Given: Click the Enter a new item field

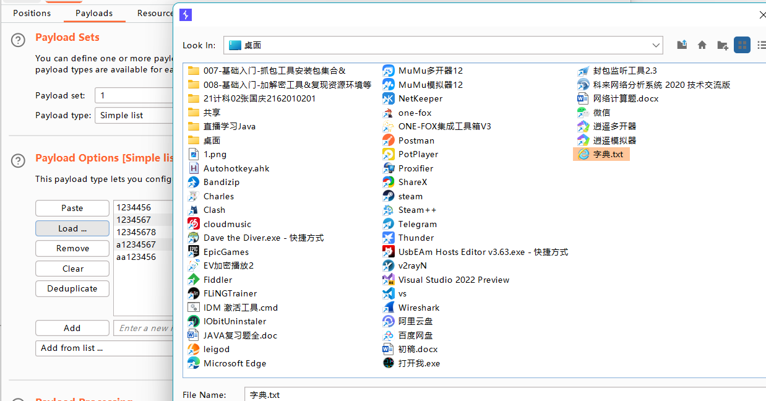Looking at the screenshot, I should click(x=144, y=328).
